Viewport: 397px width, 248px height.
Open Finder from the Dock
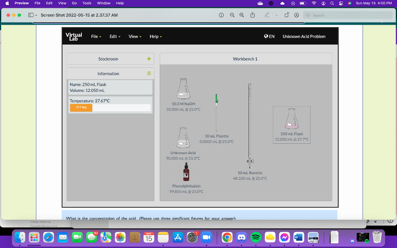coord(20,238)
